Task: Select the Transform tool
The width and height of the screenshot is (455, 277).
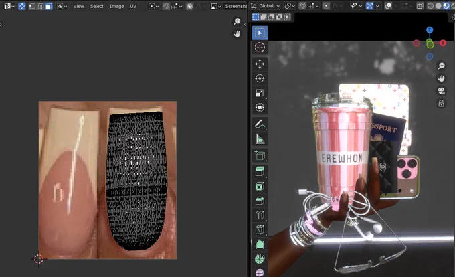Action: click(260, 107)
